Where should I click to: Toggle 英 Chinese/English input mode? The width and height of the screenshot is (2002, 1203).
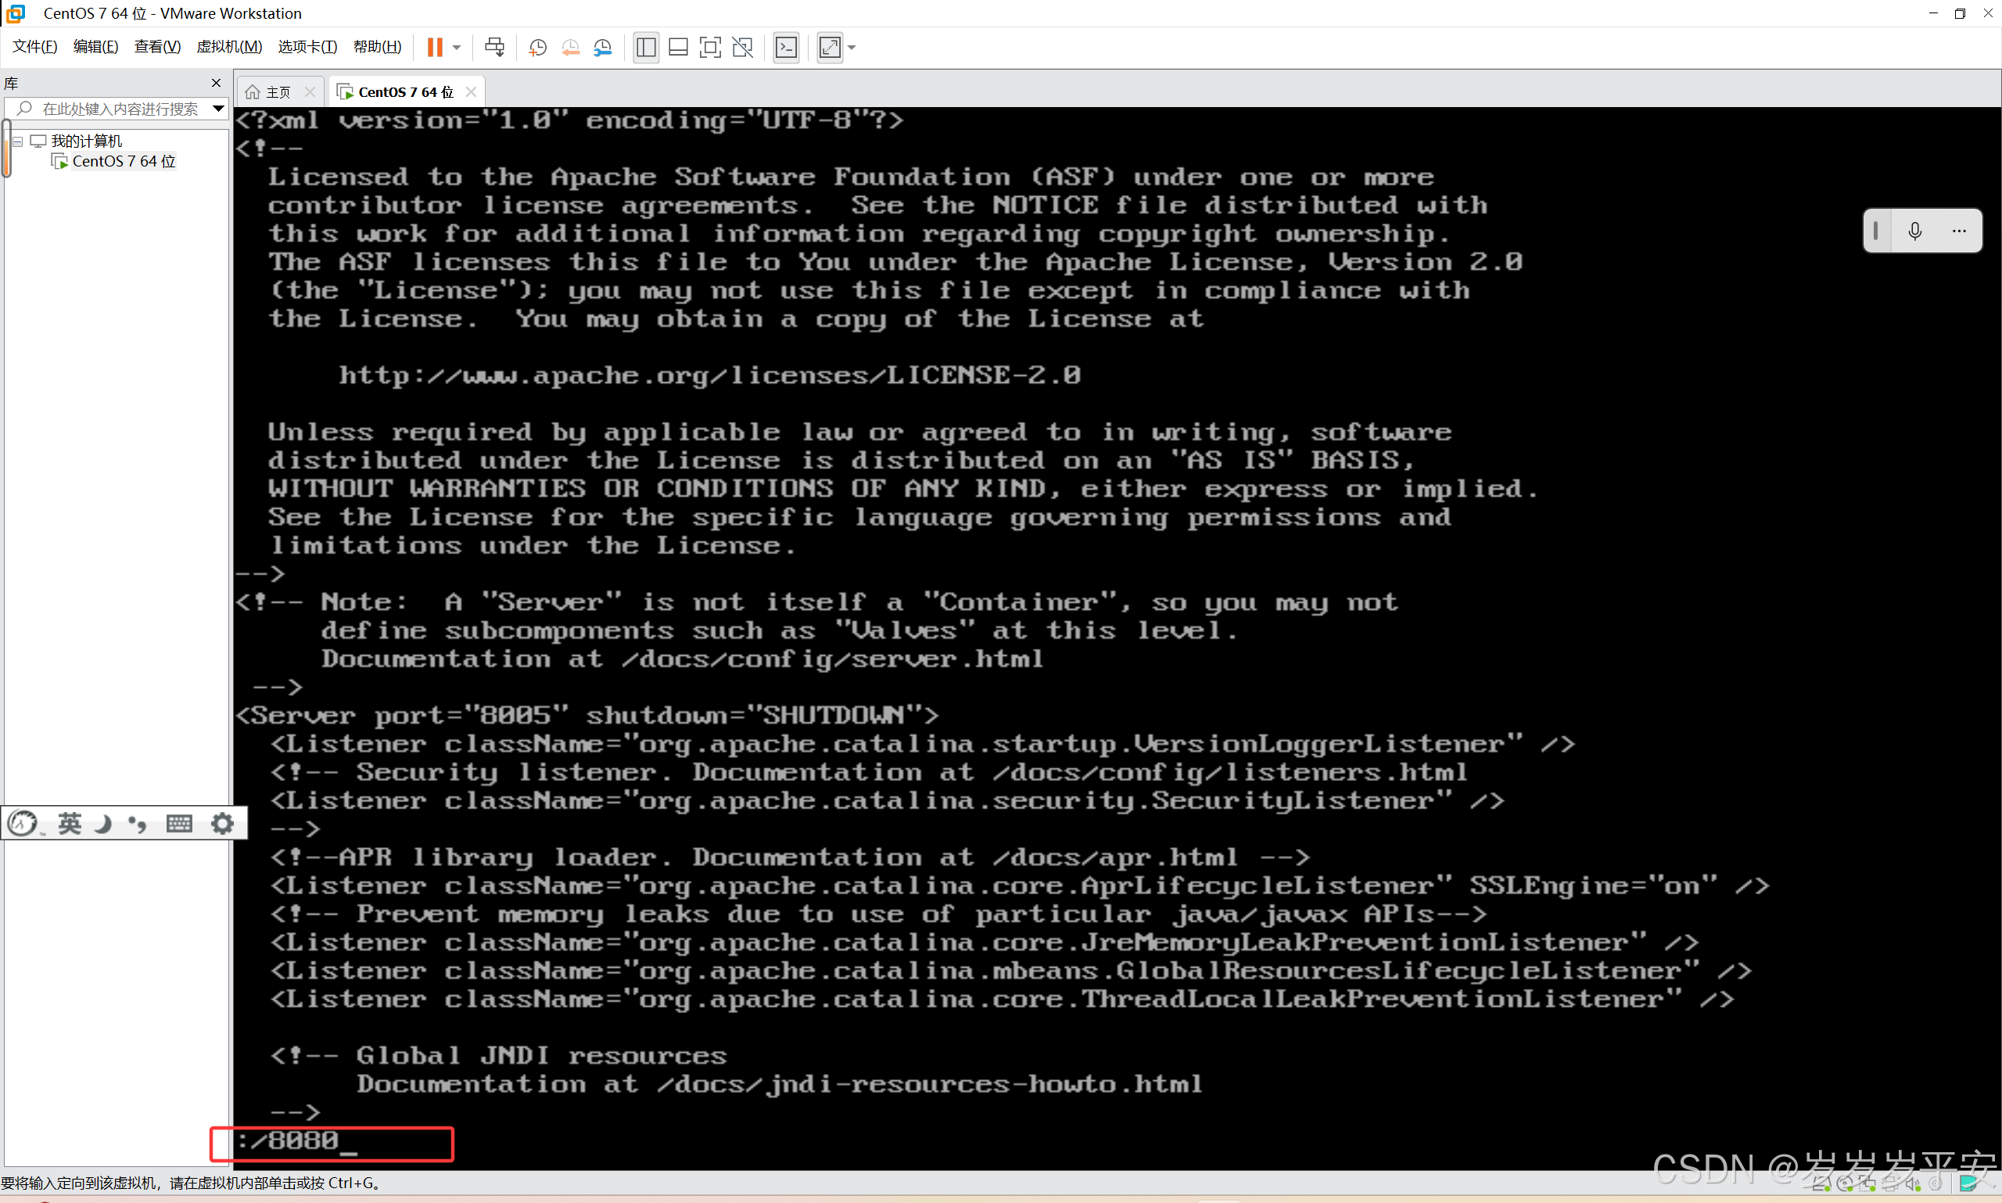70,824
